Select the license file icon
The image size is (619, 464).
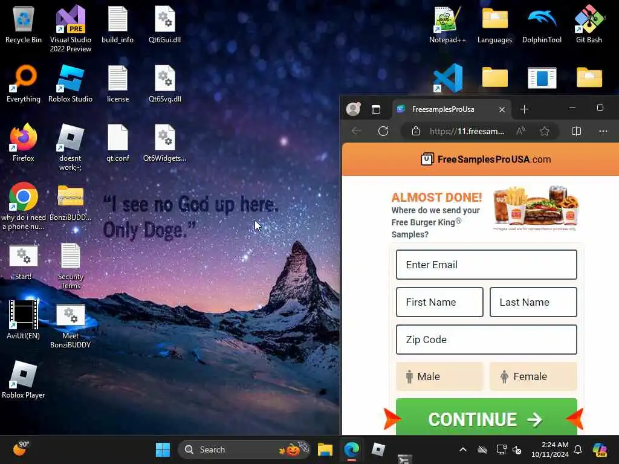pos(118,83)
